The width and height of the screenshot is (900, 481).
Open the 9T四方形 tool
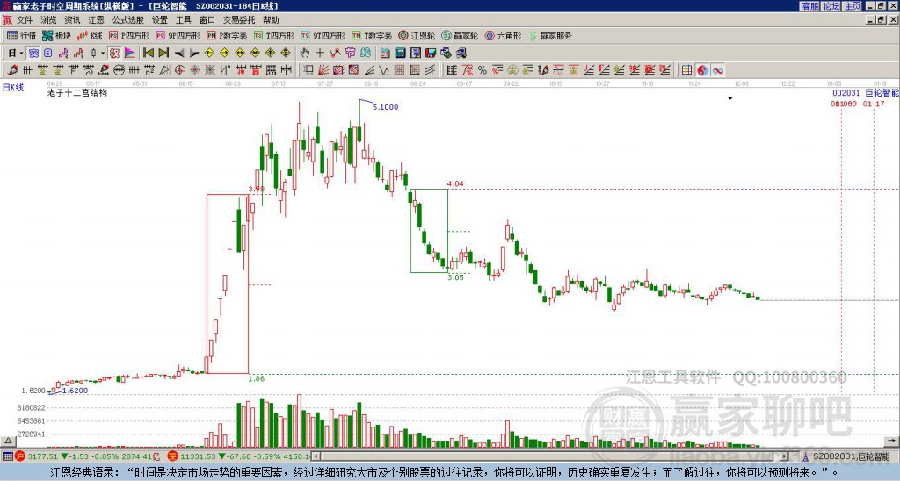[323, 35]
